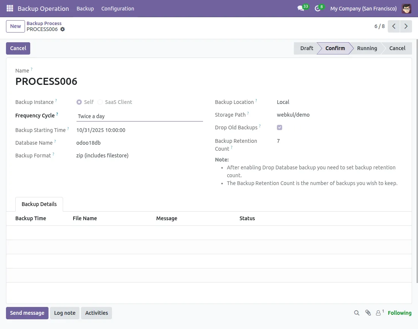Screen dimensions: 418x329
Task: Click the search magnifier icon in chatter
Action: (357, 313)
